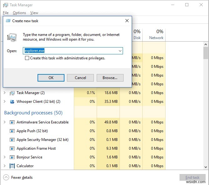Click the Fewer details up-arrow circle icon

pyautogui.click(x=6, y=177)
